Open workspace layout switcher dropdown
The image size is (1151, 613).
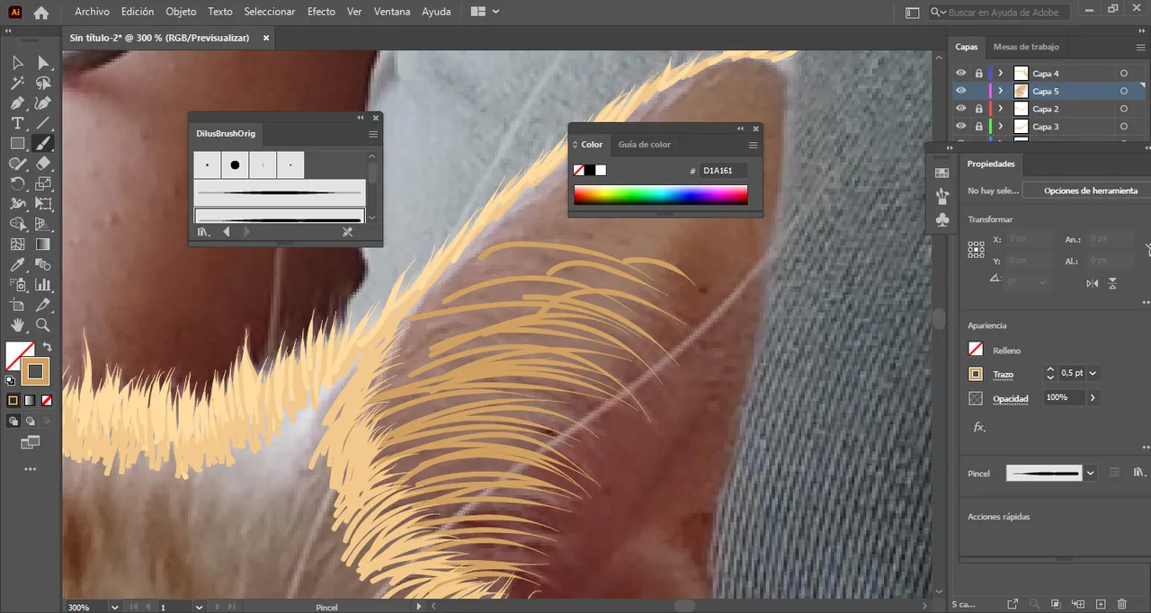tap(485, 12)
